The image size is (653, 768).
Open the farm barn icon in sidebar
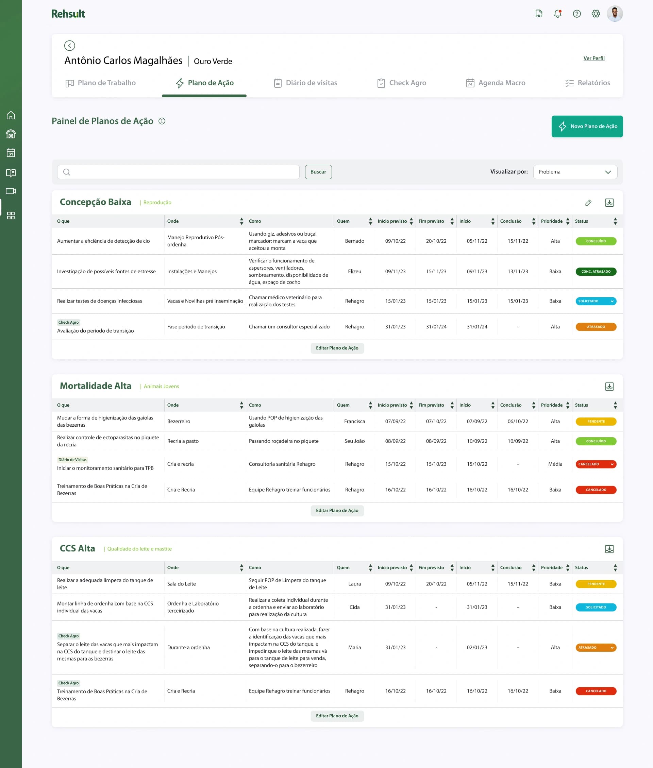(11, 134)
